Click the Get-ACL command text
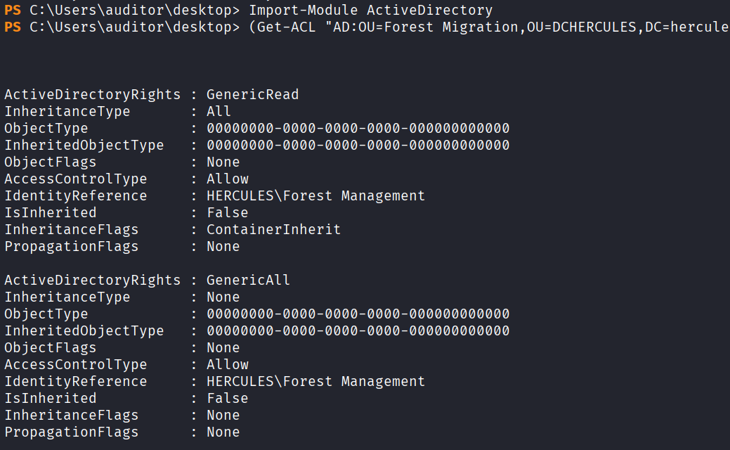This screenshot has height=450, width=730. click(287, 27)
